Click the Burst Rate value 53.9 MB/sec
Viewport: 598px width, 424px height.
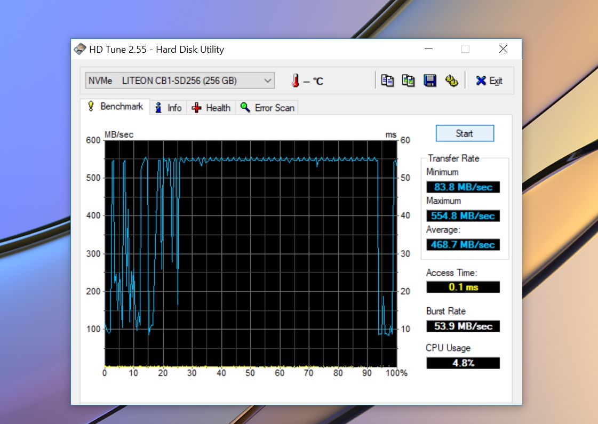(463, 326)
